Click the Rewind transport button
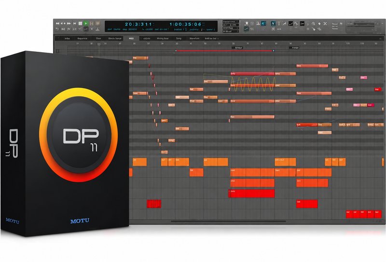The height and width of the screenshot is (262, 386). coord(57,23)
